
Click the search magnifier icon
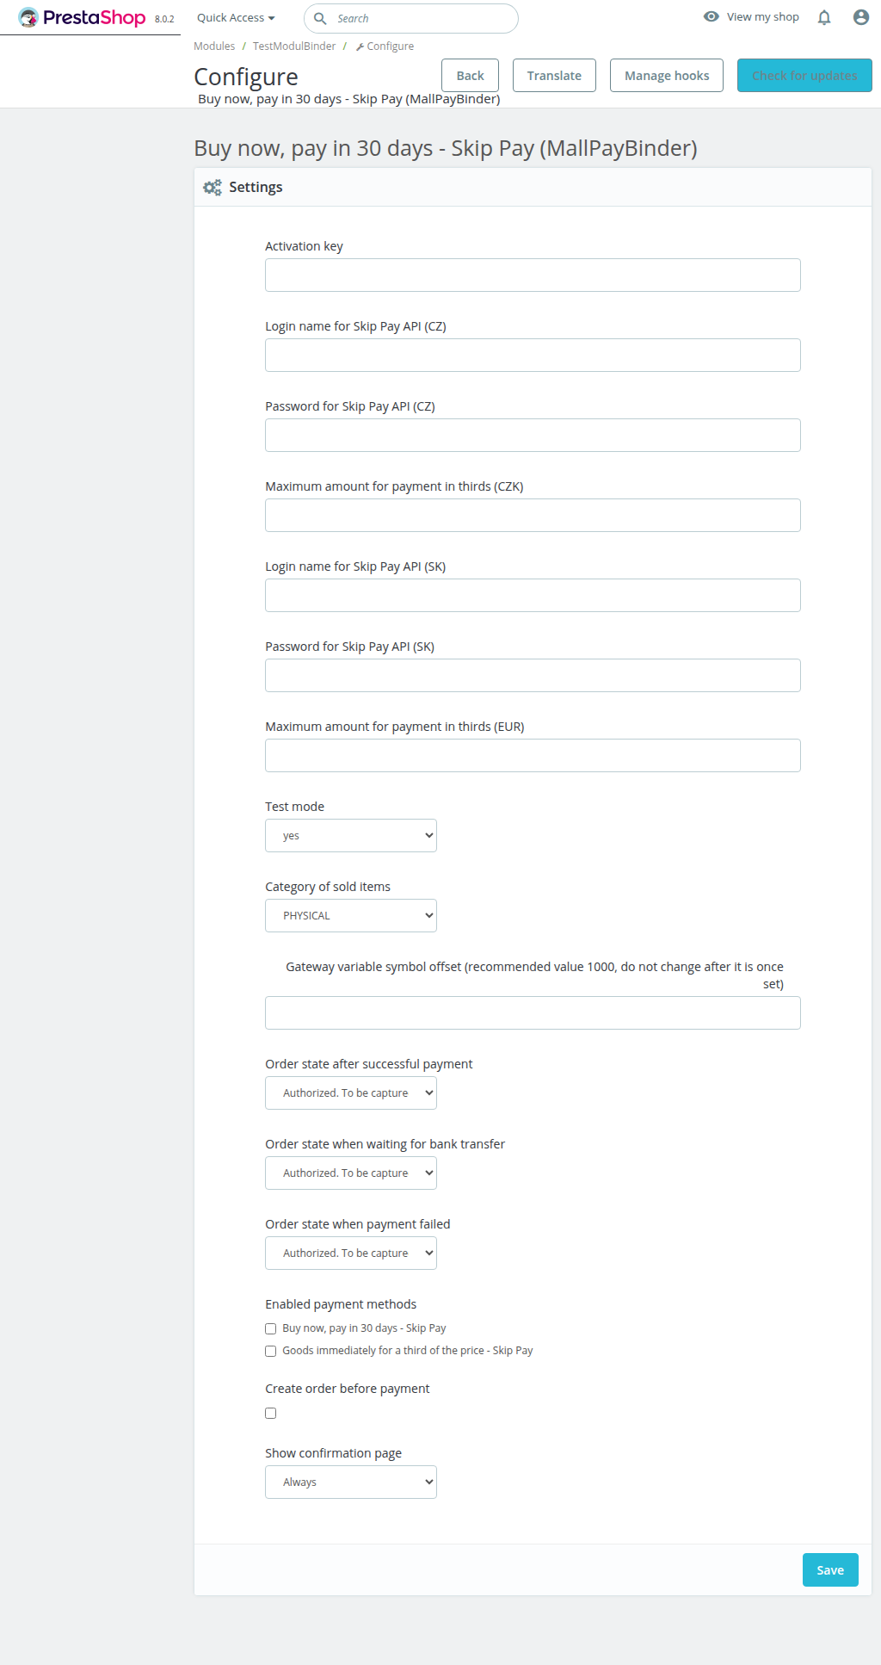[x=320, y=18]
